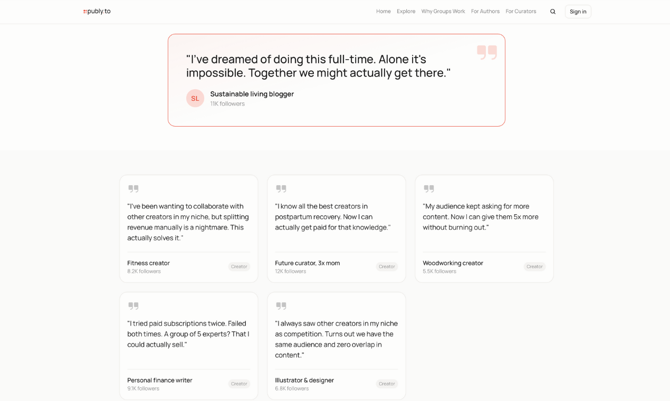Click the quote icon on the Woodworking creator card

pyautogui.click(x=428, y=188)
